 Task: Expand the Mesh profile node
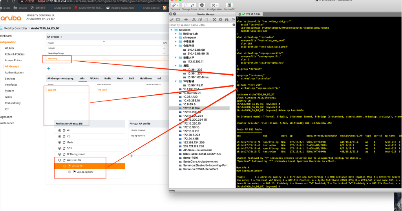60,142
